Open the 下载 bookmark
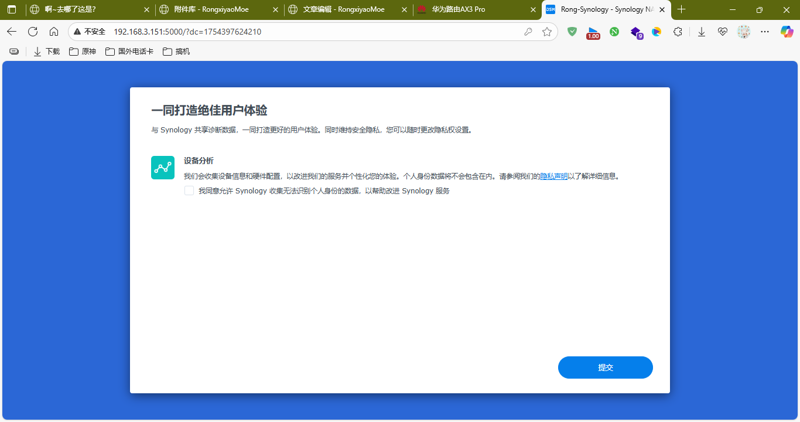The width and height of the screenshot is (800, 422). (47, 52)
